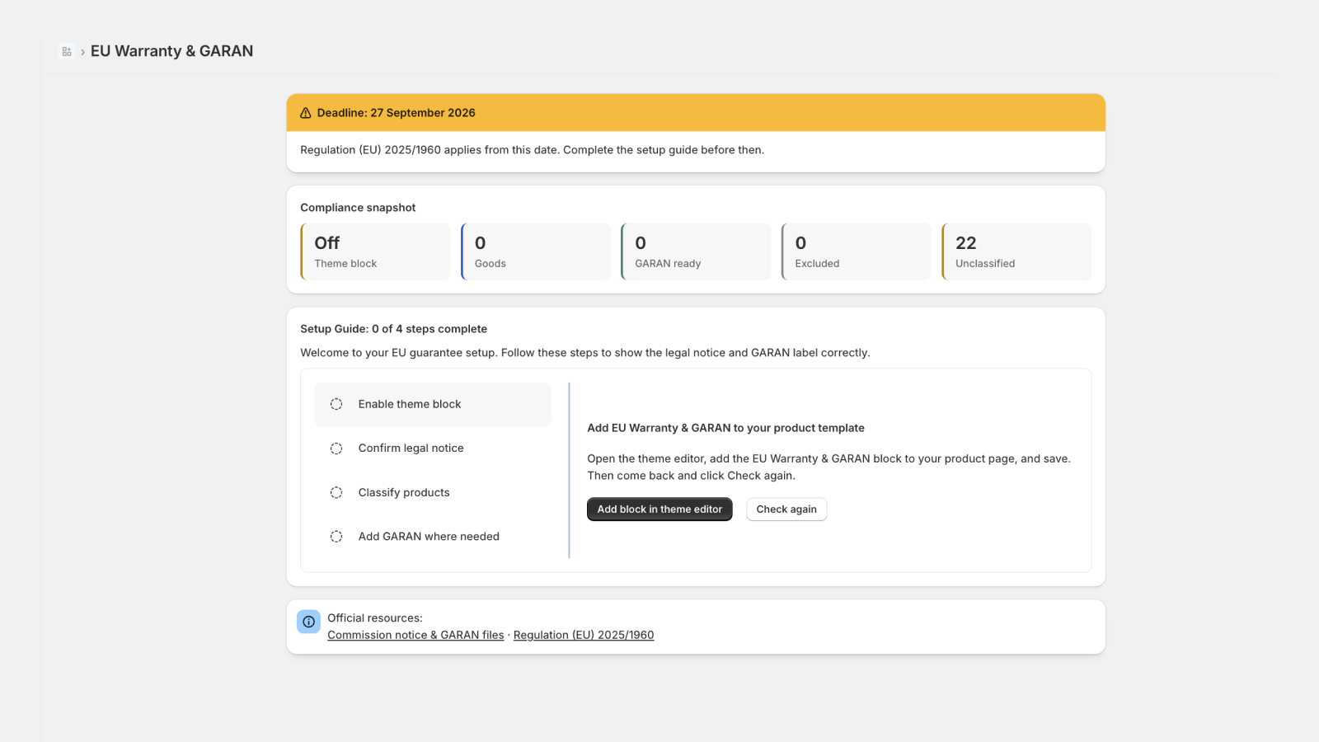1319x742 pixels.
Task: Click the Classify products step circle
Action: click(x=336, y=492)
